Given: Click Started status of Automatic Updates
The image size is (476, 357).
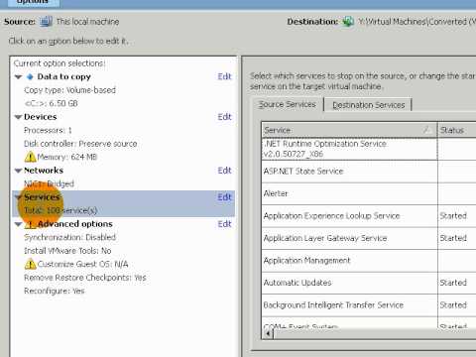Looking at the screenshot, I should [453, 283].
